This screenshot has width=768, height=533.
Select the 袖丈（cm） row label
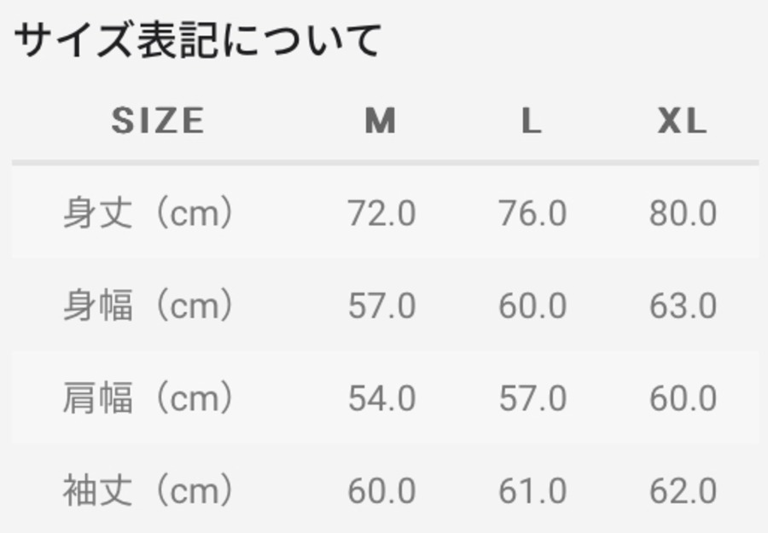click(148, 490)
